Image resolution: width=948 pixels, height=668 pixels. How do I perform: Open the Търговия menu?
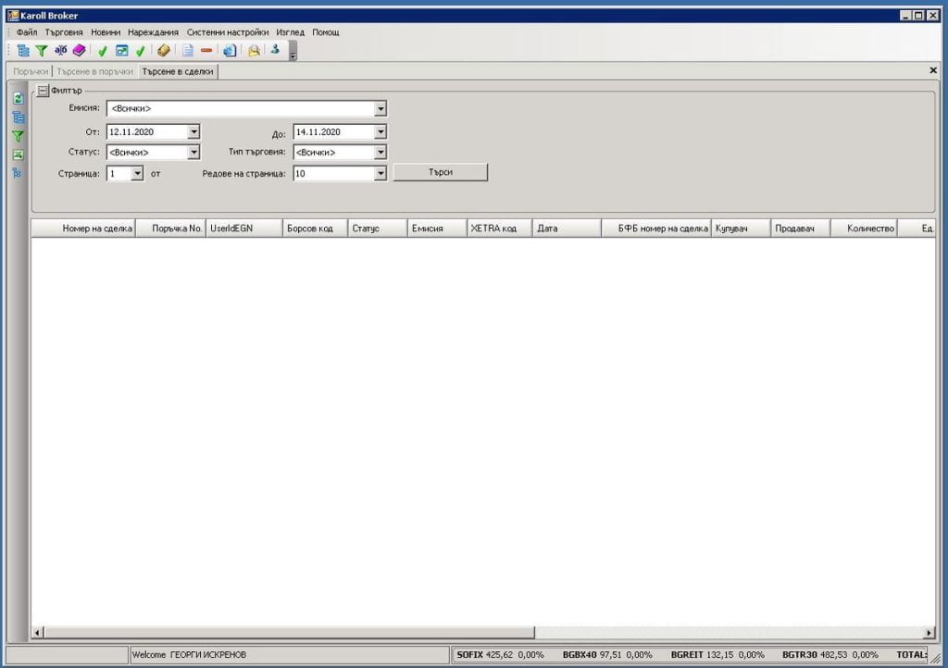[x=64, y=32]
